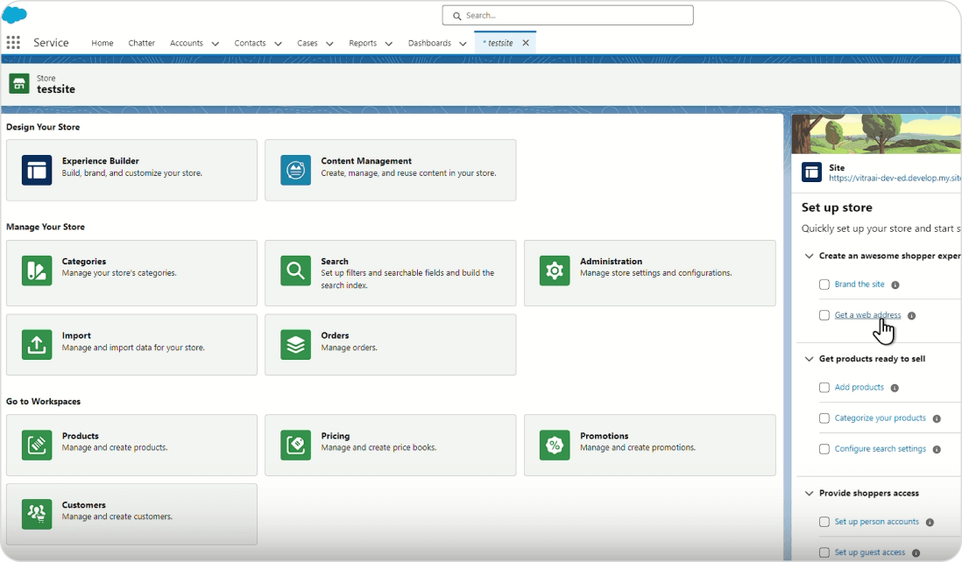962x562 pixels.
Task: Open the Dashboards tab dropdown arrow
Action: click(x=463, y=44)
